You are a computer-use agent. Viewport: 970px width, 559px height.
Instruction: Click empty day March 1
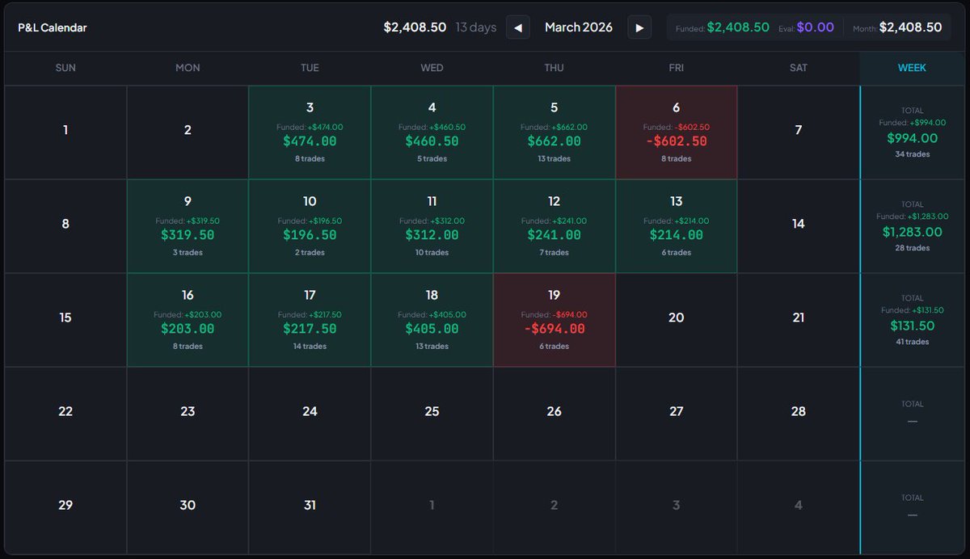[x=65, y=132]
